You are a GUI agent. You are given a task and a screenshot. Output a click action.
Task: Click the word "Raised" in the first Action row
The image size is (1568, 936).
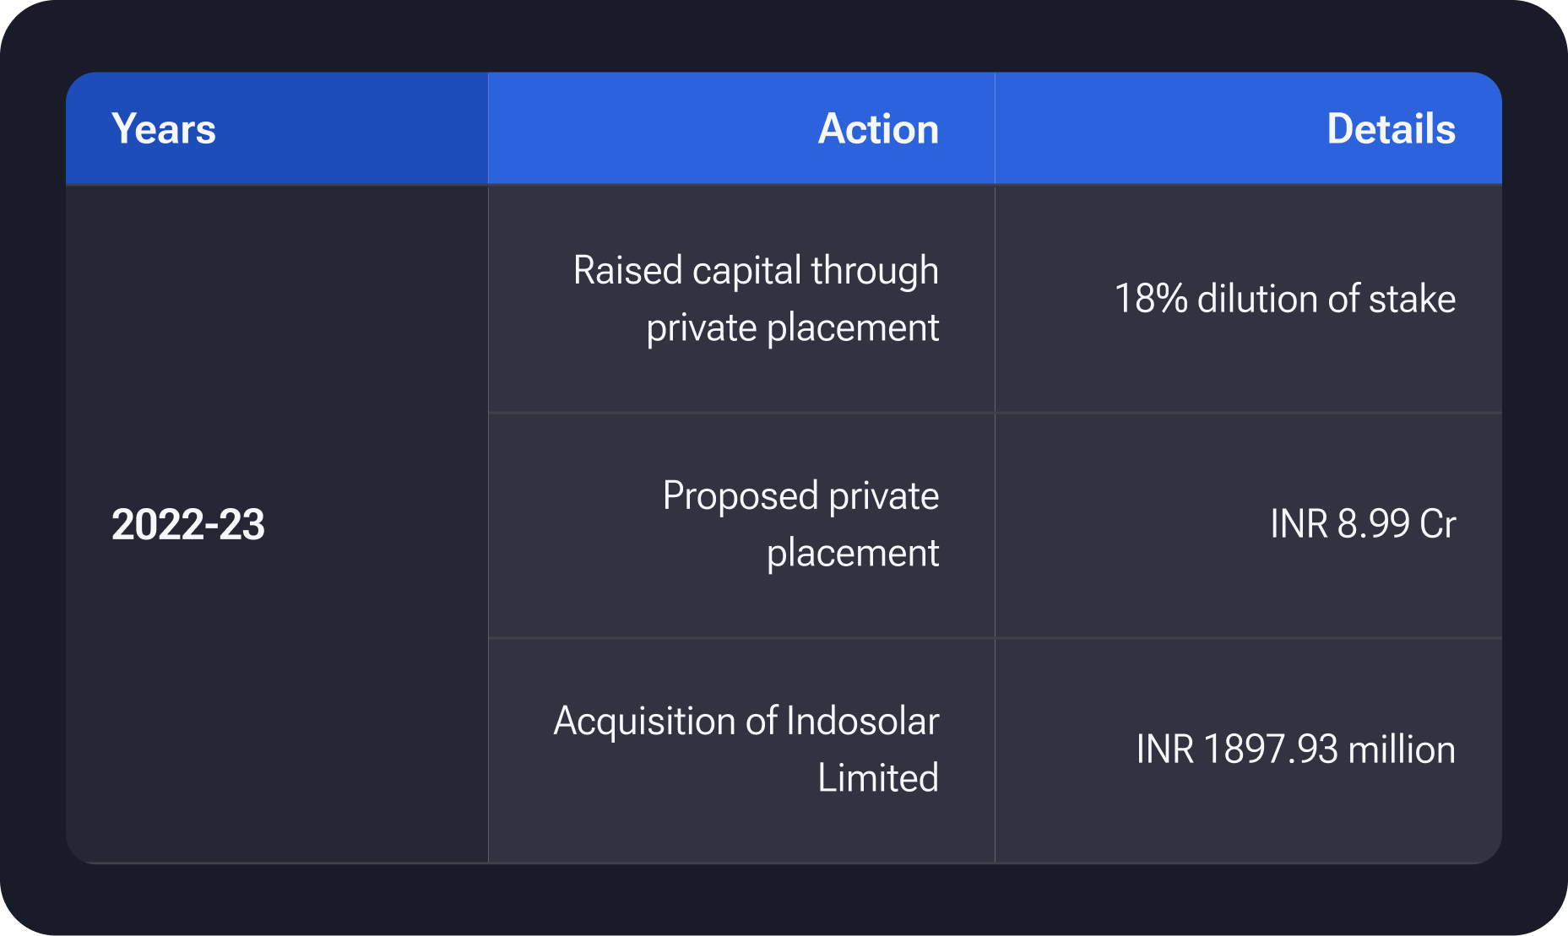point(627,271)
